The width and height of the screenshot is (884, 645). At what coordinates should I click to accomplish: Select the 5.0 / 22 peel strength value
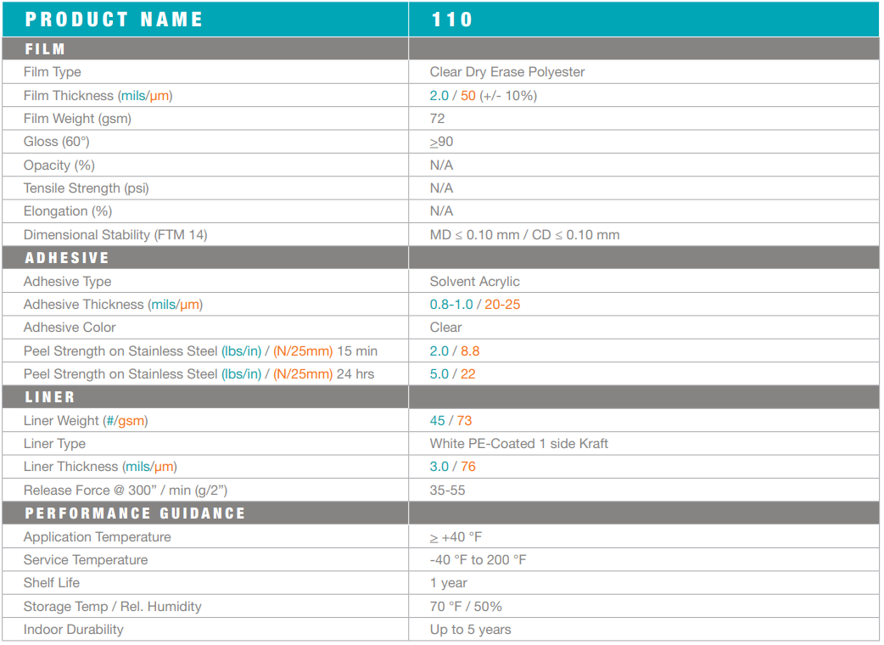(x=453, y=374)
